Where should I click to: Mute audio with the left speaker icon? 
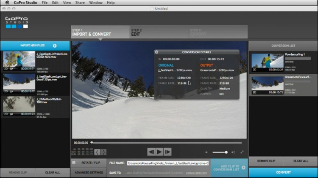[206, 152]
